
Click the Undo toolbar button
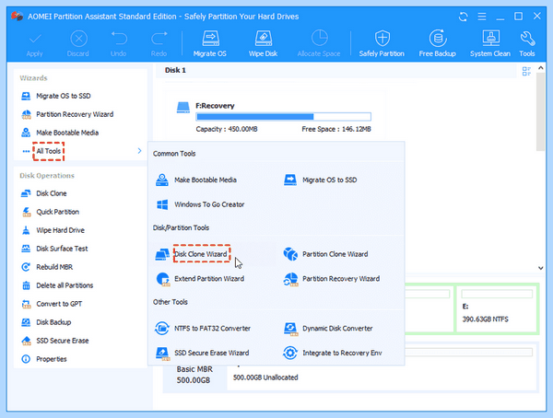[119, 44]
